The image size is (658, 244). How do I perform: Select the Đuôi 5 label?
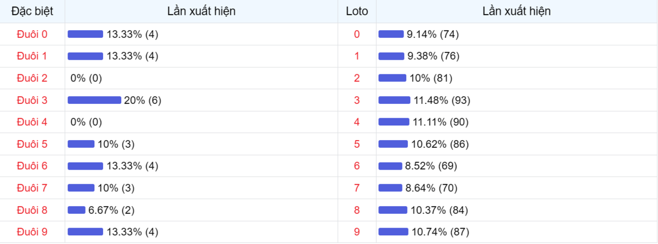[32, 144]
